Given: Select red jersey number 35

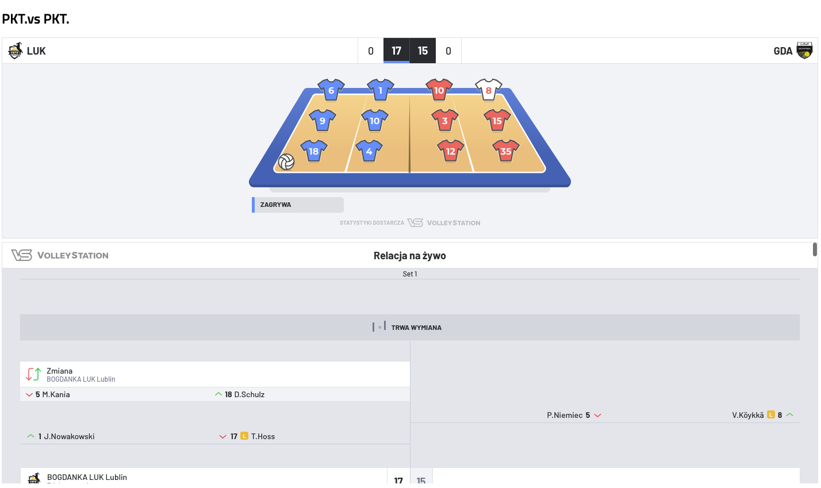Looking at the screenshot, I should (505, 151).
